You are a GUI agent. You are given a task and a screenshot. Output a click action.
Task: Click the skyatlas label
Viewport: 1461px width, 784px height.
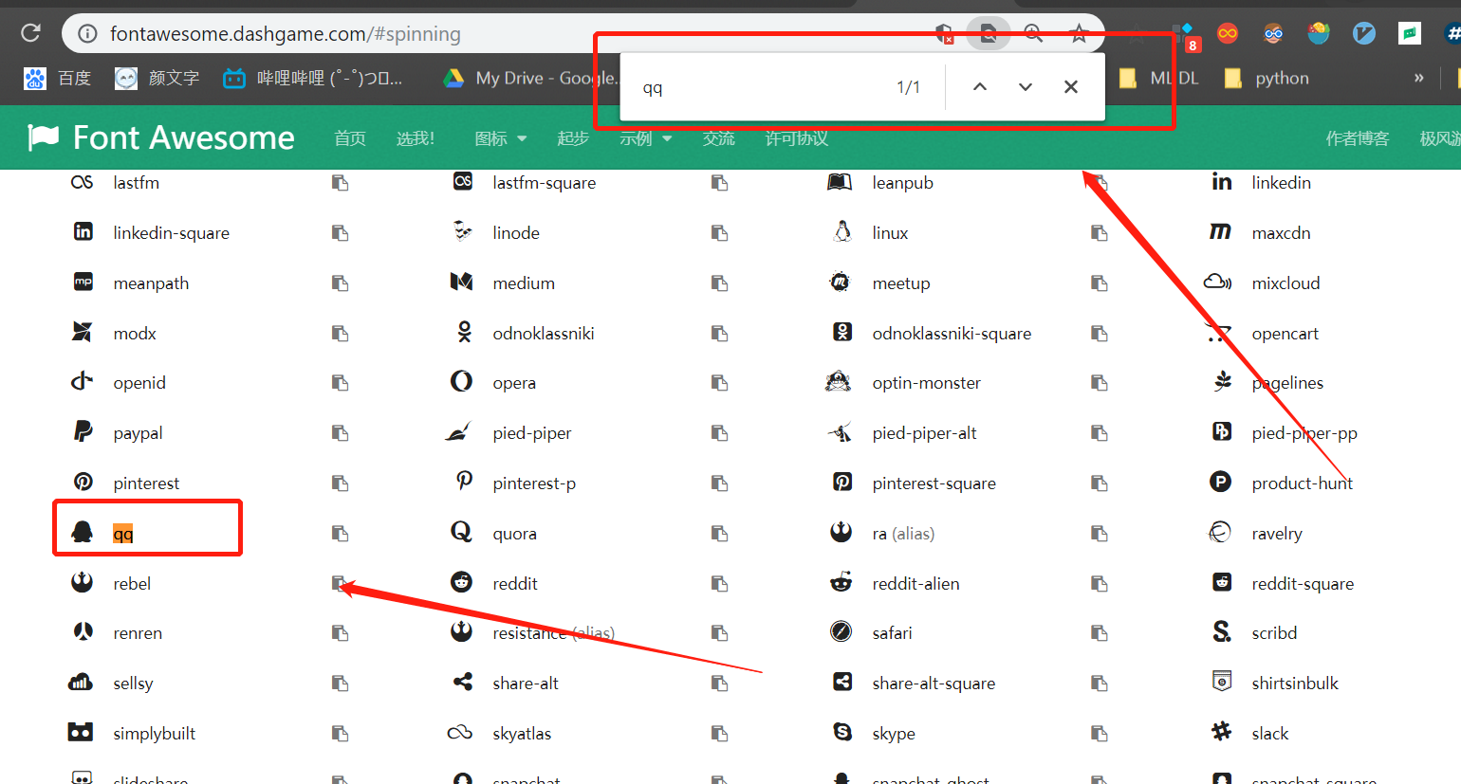click(522, 734)
